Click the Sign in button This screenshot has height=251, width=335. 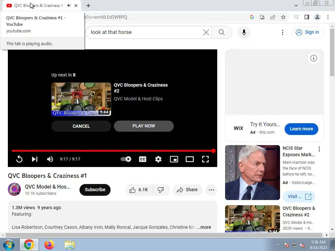(308, 32)
